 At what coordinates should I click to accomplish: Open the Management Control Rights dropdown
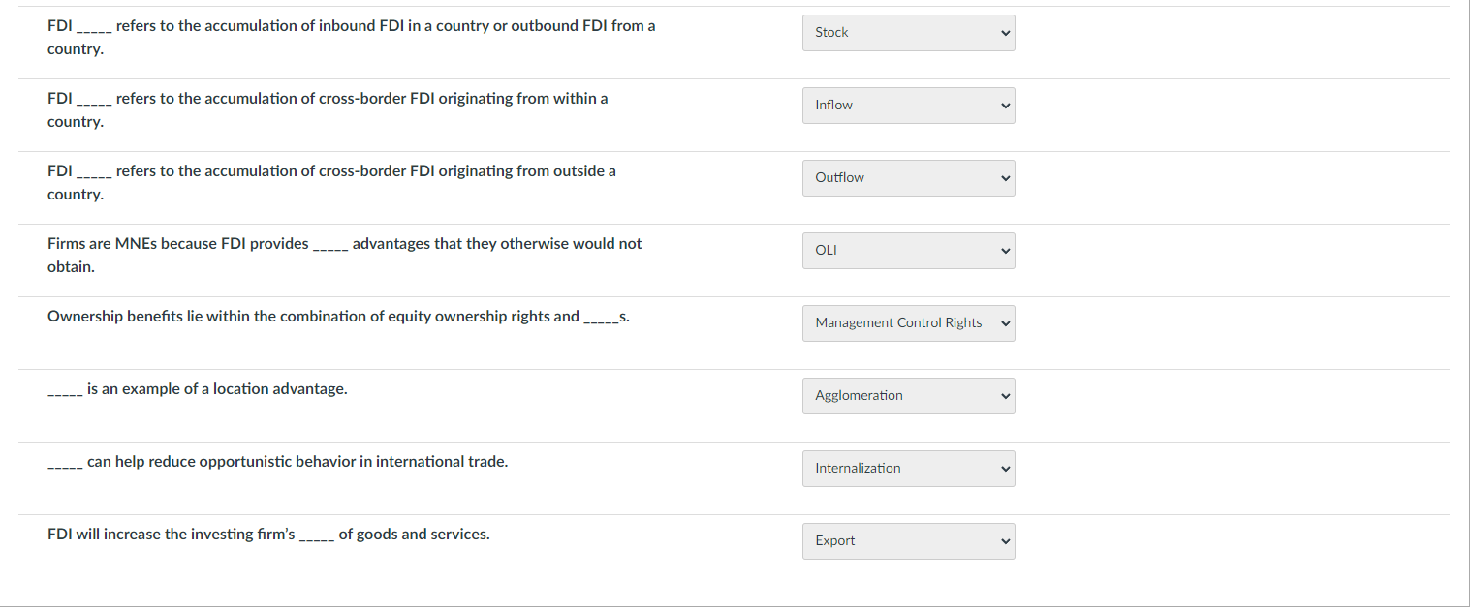[907, 323]
